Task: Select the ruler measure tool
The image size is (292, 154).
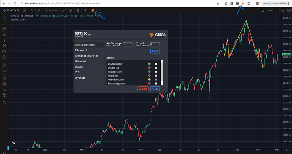Action: click(x=4, y=64)
